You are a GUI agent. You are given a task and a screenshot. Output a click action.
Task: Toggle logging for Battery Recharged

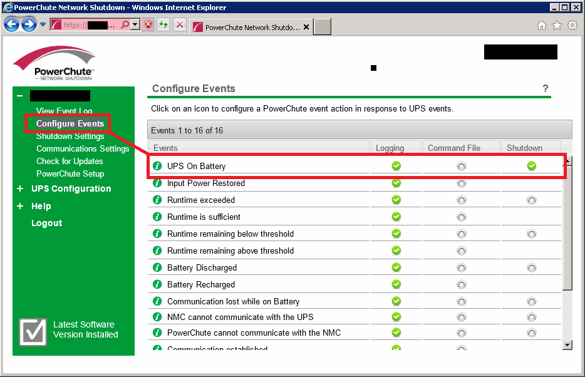click(396, 284)
